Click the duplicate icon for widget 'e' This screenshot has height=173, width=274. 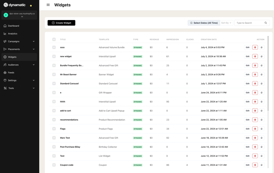[262, 93]
